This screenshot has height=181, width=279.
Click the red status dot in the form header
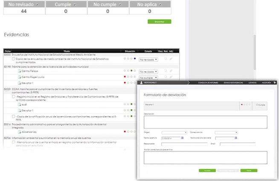click(x=242, y=104)
